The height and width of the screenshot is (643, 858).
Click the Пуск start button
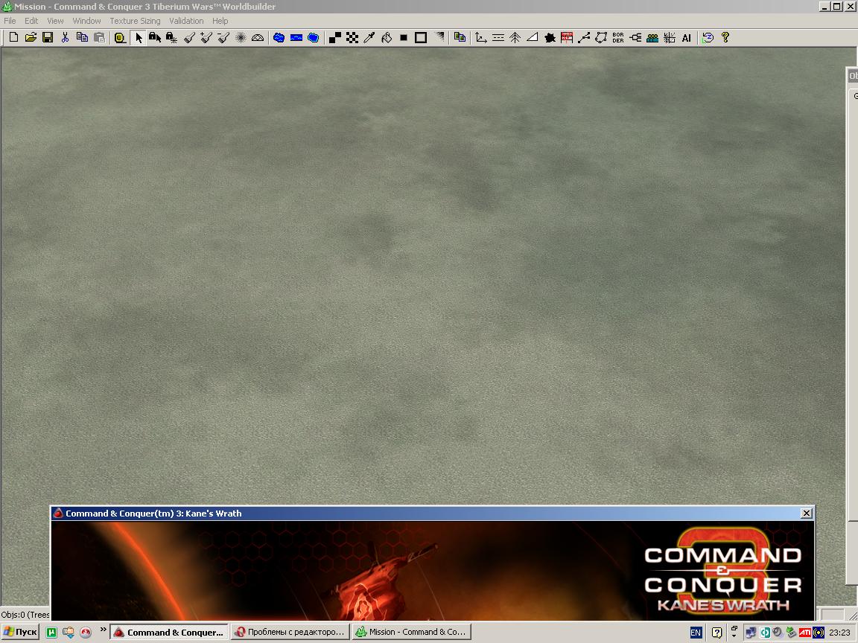(20, 632)
